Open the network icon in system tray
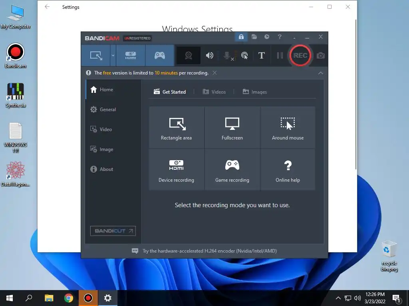This screenshot has width=409, height=306. click(348, 298)
